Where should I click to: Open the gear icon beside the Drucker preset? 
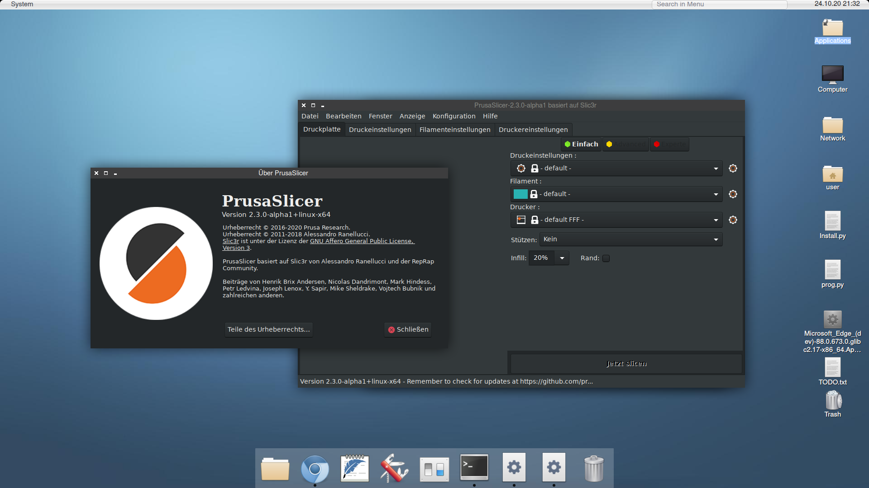tap(733, 220)
